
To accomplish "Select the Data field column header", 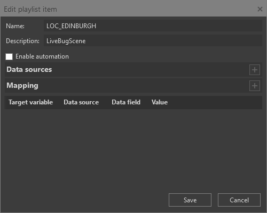I will pos(126,102).
